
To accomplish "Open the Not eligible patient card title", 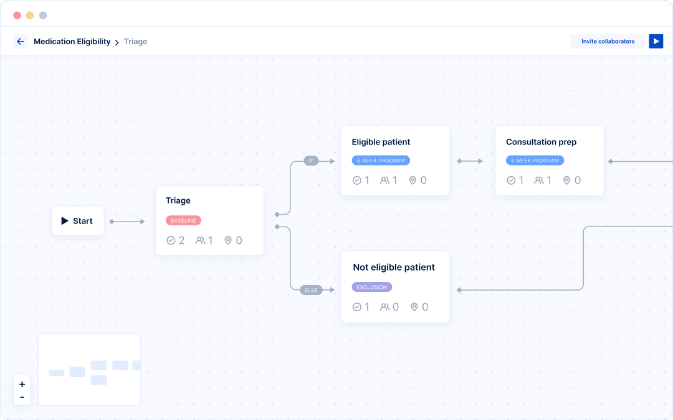I will [394, 268].
